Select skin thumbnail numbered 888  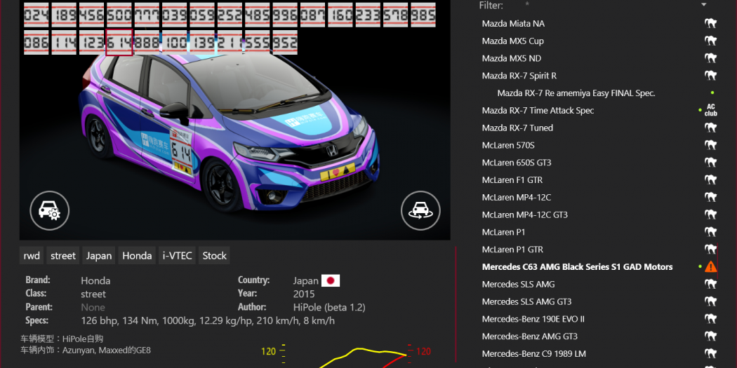pyautogui.click(x=147, y=43)
